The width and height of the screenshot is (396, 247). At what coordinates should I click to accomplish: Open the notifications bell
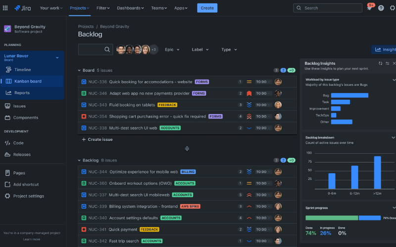coord(369,8)
